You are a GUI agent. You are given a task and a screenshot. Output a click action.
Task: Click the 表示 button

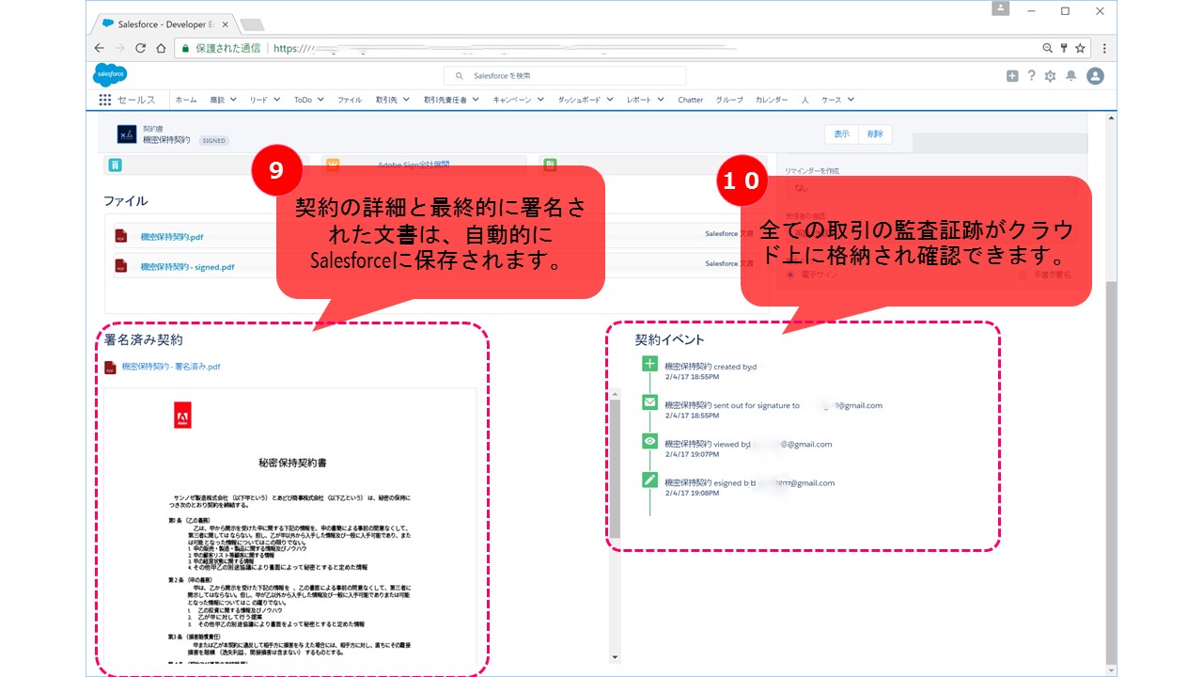(x=841, y=134)
